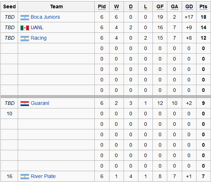Open the Guaraní team link
This screenshot has width=211, height=182.
(x=40, y=103)
